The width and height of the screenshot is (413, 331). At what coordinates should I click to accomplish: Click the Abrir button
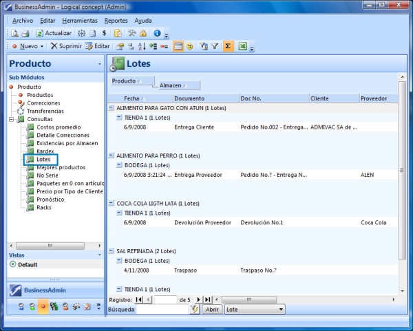pyautogui.click(x=212, y=310)
